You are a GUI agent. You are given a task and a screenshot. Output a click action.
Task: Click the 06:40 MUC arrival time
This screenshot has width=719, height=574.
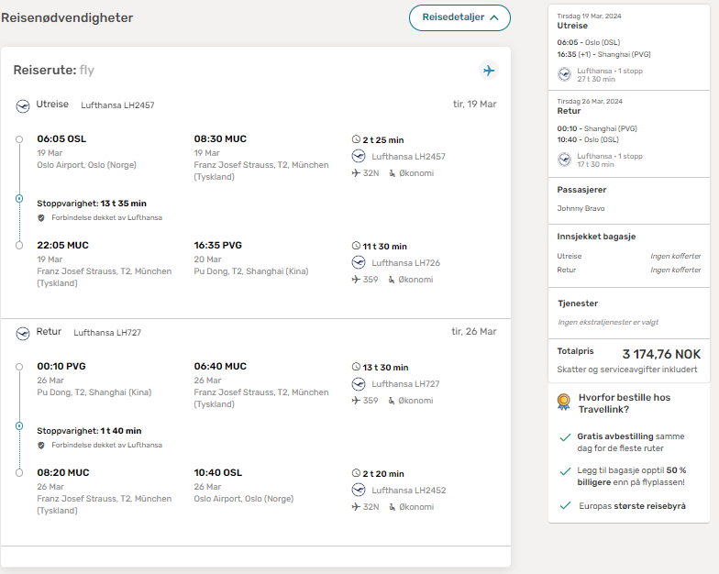pyautogui.click(x=220, y=367)
